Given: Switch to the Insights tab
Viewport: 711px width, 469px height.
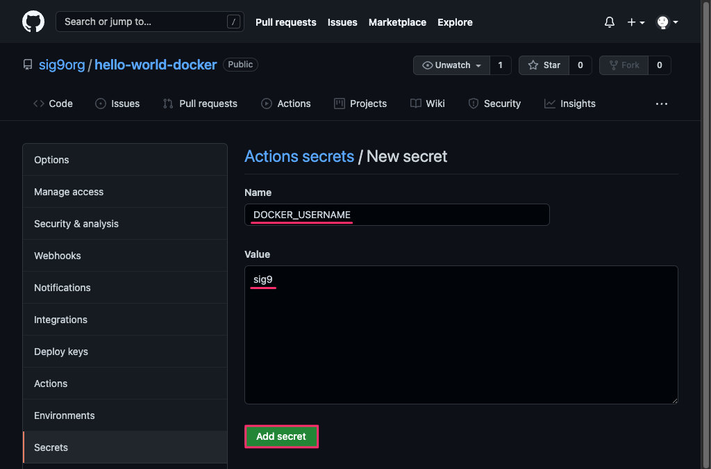Looking at the screenshot, I should (x=570, y=104).
